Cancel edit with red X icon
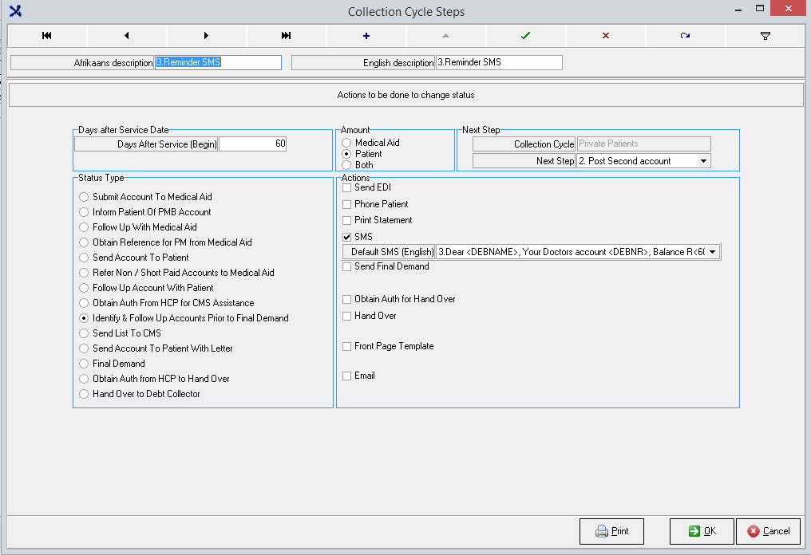This screenshot has width=811, height=555. (605, 36)
